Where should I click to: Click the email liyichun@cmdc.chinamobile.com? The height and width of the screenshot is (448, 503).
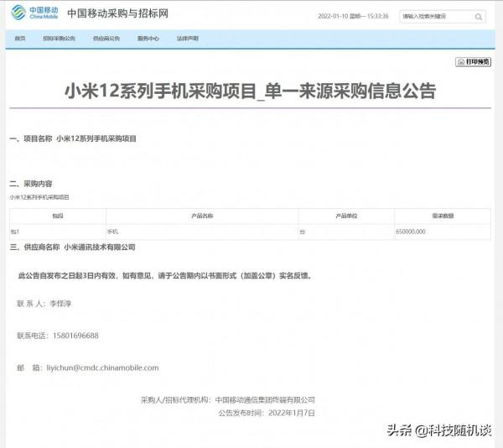(x=102, y=367)
